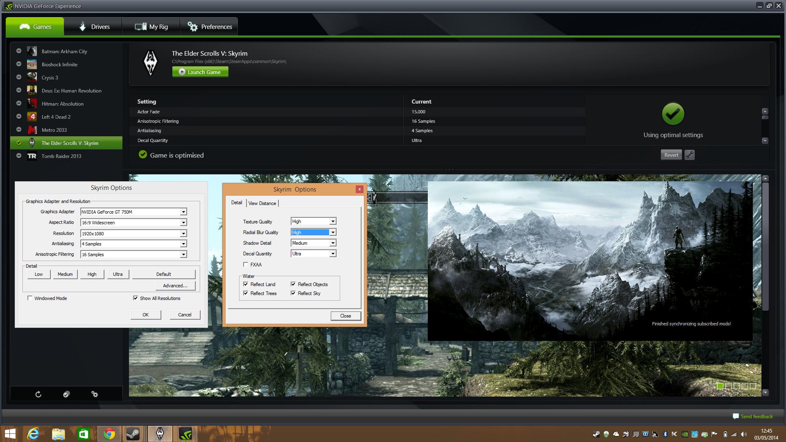Screen dimensions: 786x442
Task: Click the optimize all games icon
Action: click(66, 394)
